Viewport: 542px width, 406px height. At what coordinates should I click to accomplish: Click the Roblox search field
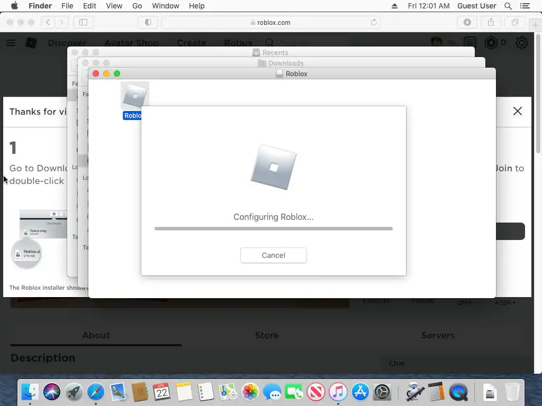click(x=308, y=43)
